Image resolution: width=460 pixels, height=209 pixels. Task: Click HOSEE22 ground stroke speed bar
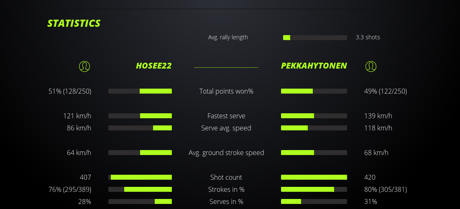point(140,153)
